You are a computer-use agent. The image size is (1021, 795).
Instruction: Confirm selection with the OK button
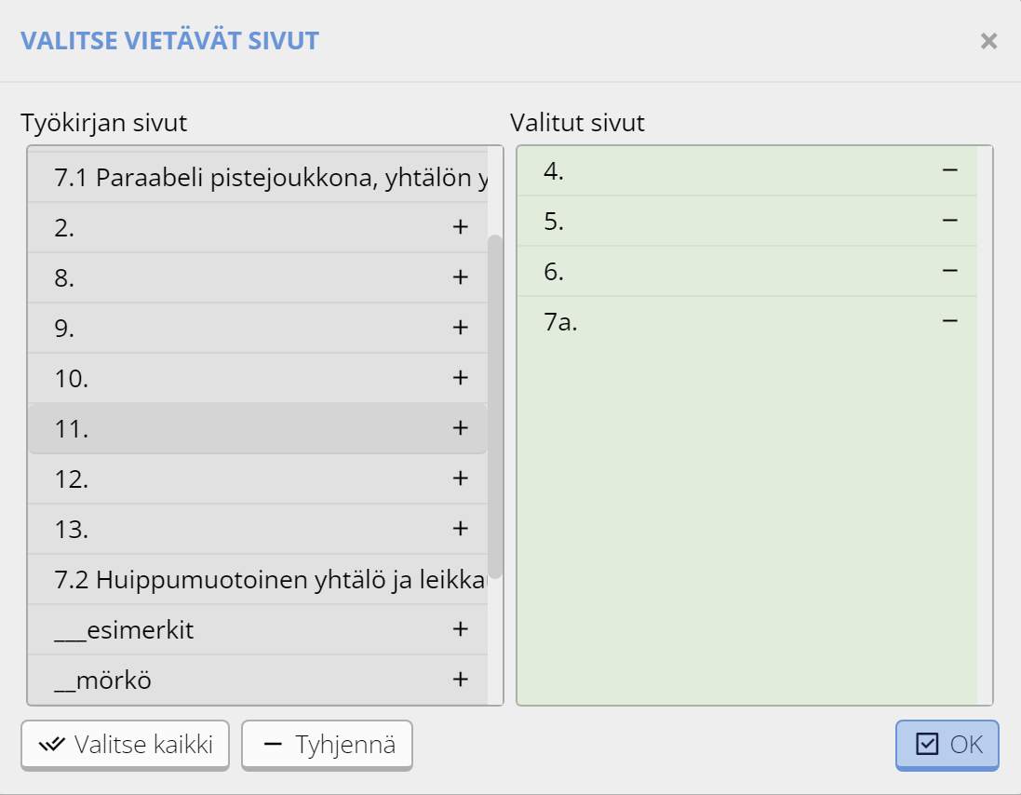947,745
